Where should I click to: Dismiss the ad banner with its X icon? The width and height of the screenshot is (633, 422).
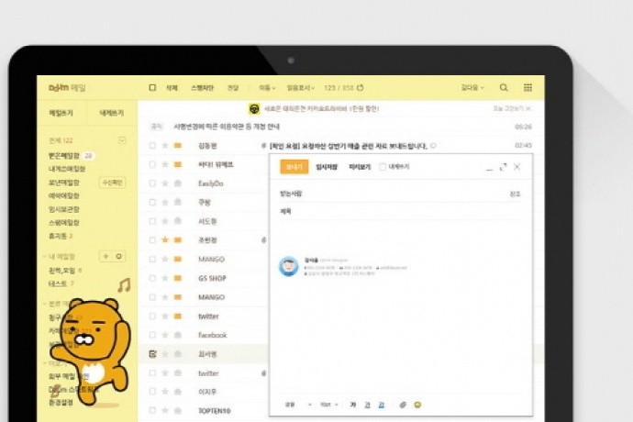pyautogui.click(x=528, y=108)
